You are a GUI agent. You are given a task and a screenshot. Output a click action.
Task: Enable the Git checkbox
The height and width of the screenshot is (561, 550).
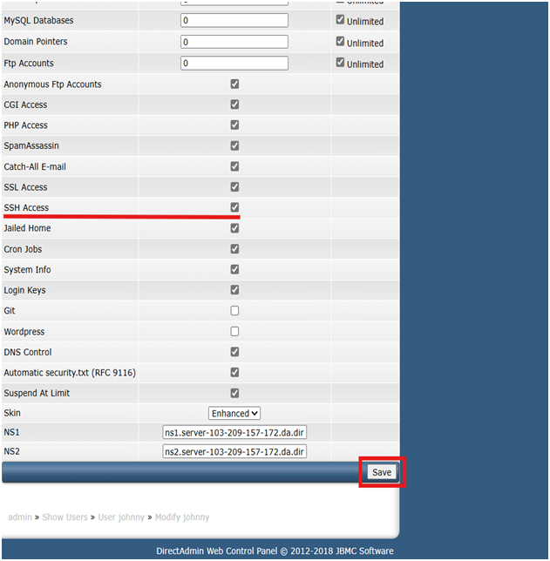pyautogui.click(x=234, y=311)
